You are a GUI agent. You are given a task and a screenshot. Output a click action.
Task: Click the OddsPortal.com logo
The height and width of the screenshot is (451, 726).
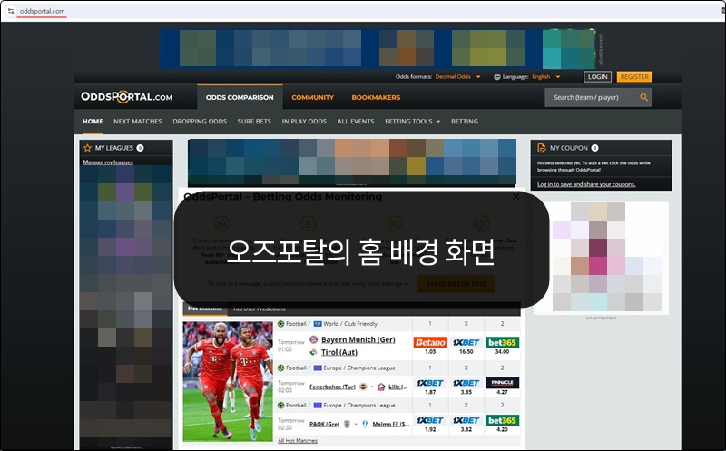click(126, 97)
